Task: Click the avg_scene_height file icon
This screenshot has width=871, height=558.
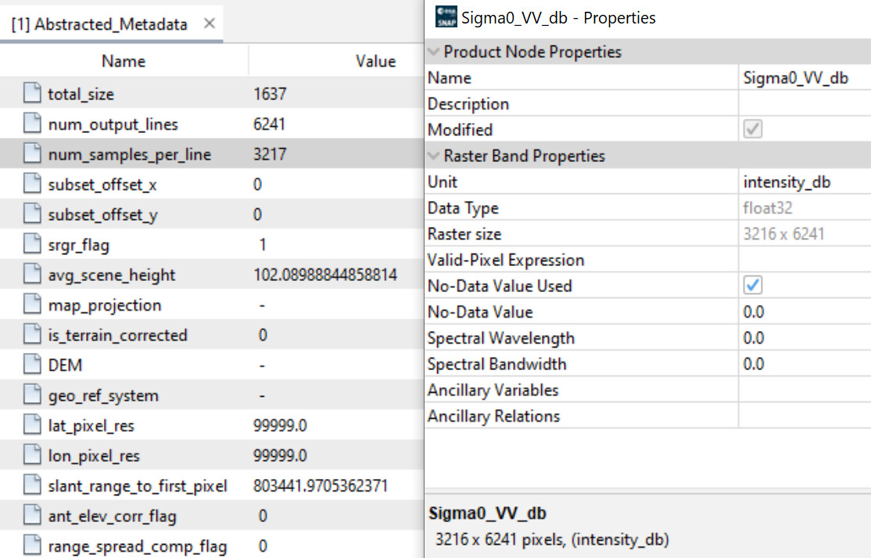Action: 32,273
